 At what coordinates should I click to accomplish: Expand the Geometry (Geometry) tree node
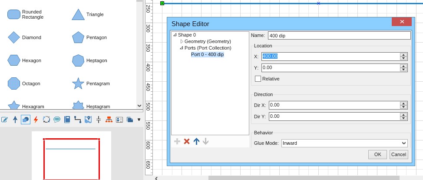(x=182, y=41)
